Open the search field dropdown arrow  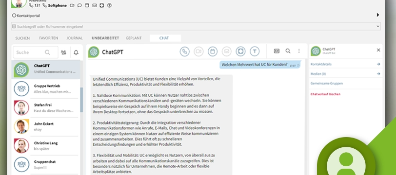pos(378,26)
